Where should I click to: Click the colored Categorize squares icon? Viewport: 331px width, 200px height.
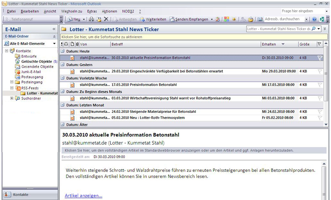coord(227,19)
